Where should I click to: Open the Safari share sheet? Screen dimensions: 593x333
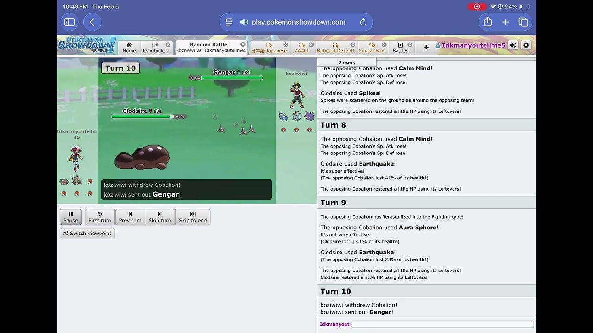487,22
